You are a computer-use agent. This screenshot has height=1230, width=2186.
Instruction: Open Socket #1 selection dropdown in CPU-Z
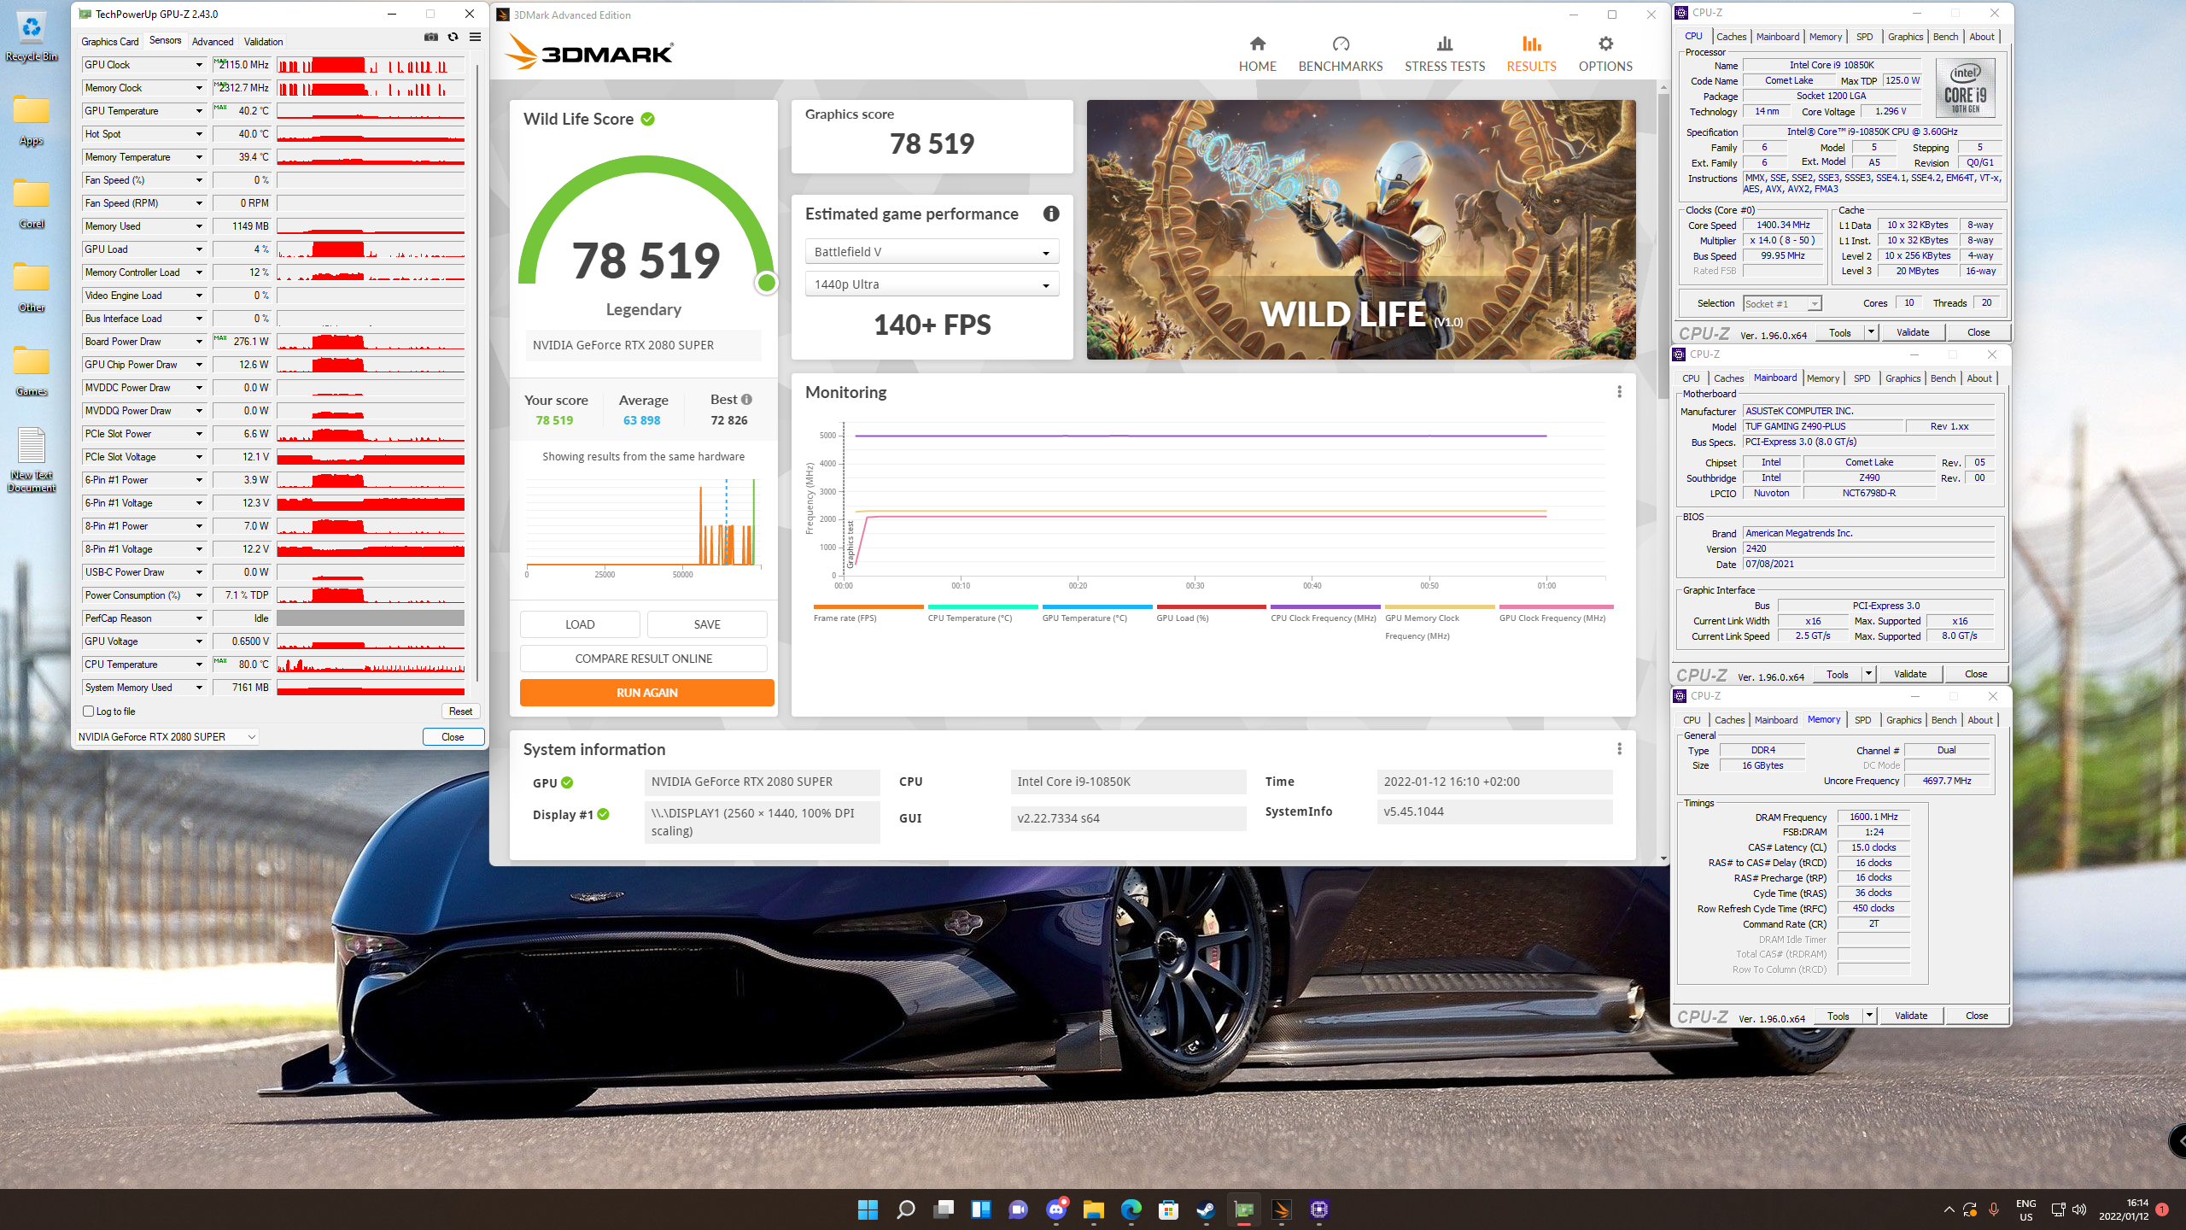[x=1781, y=303]
